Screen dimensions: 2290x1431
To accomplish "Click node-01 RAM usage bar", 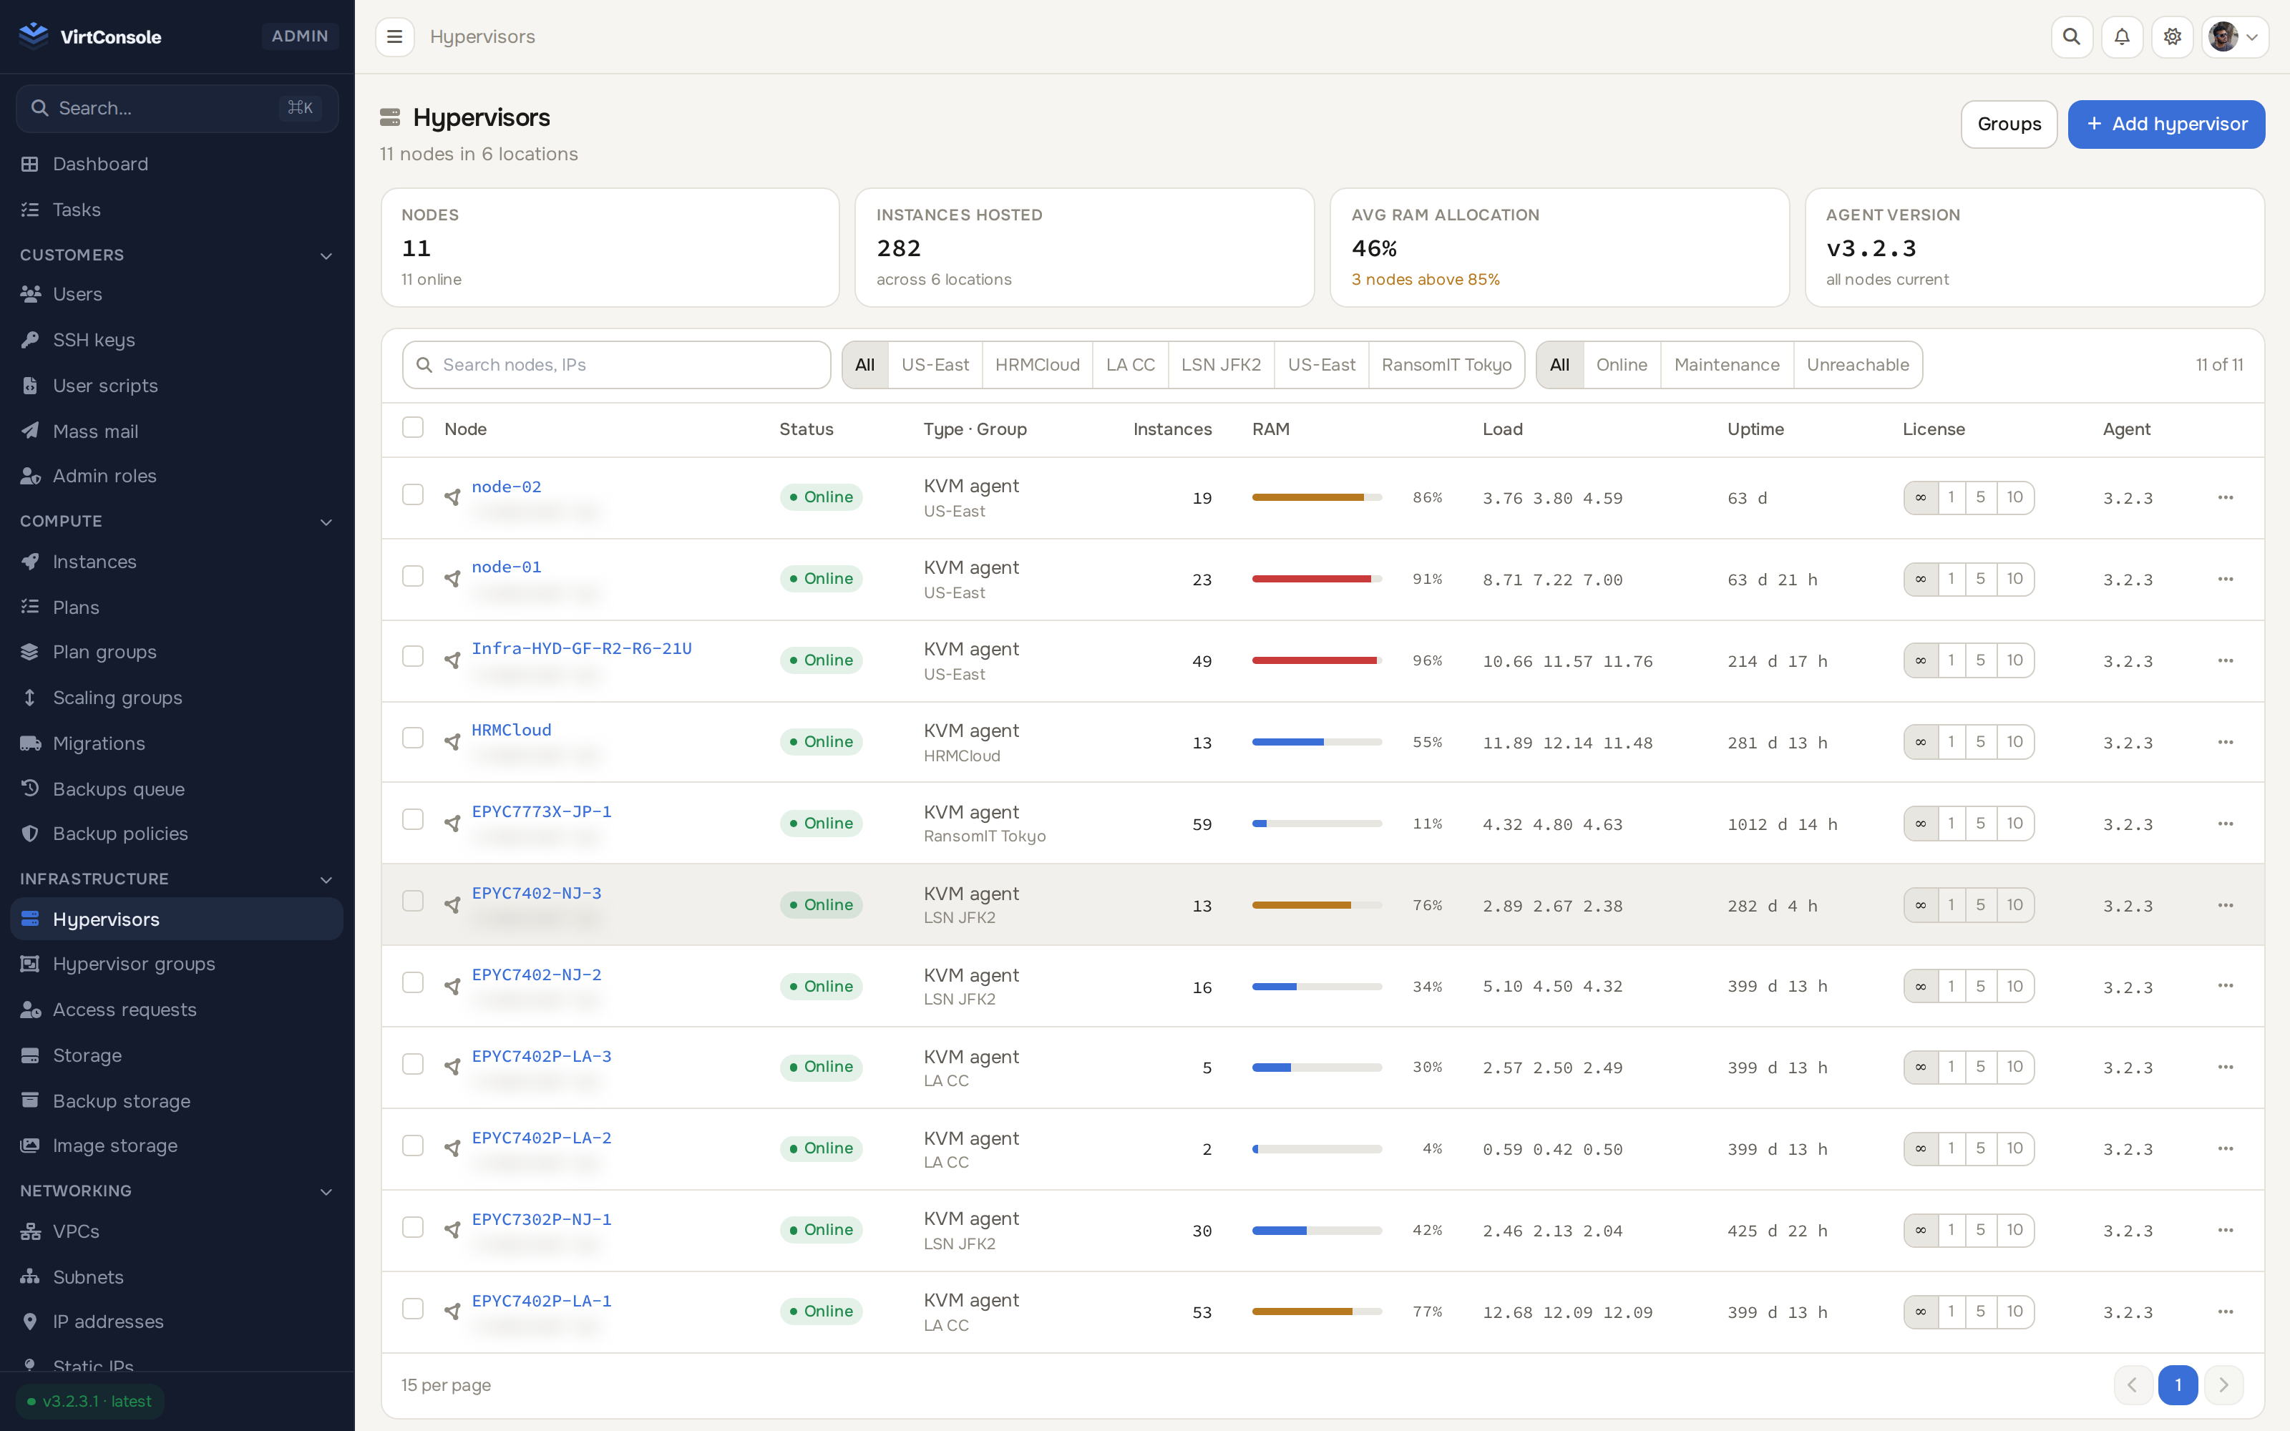I will point(1316,580).
